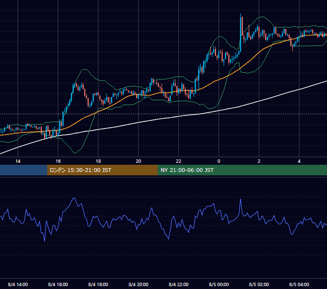Click the hour 20 axis label
The image size is (327, 289).
pyautogui.click(x=138, y=161)
